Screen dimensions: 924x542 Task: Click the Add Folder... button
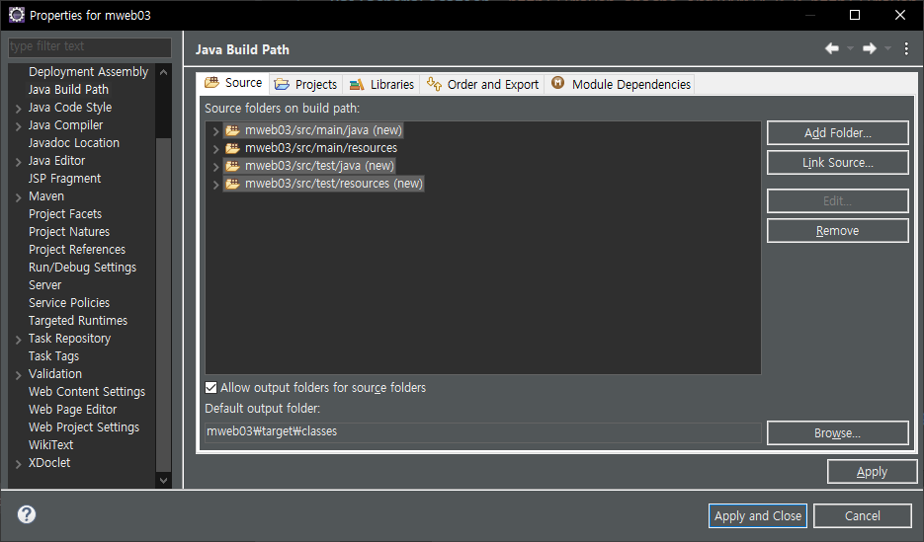click(837, 133)
